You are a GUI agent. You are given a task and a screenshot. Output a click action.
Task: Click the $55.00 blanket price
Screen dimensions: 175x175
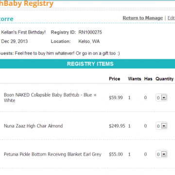tap(116, 154)
